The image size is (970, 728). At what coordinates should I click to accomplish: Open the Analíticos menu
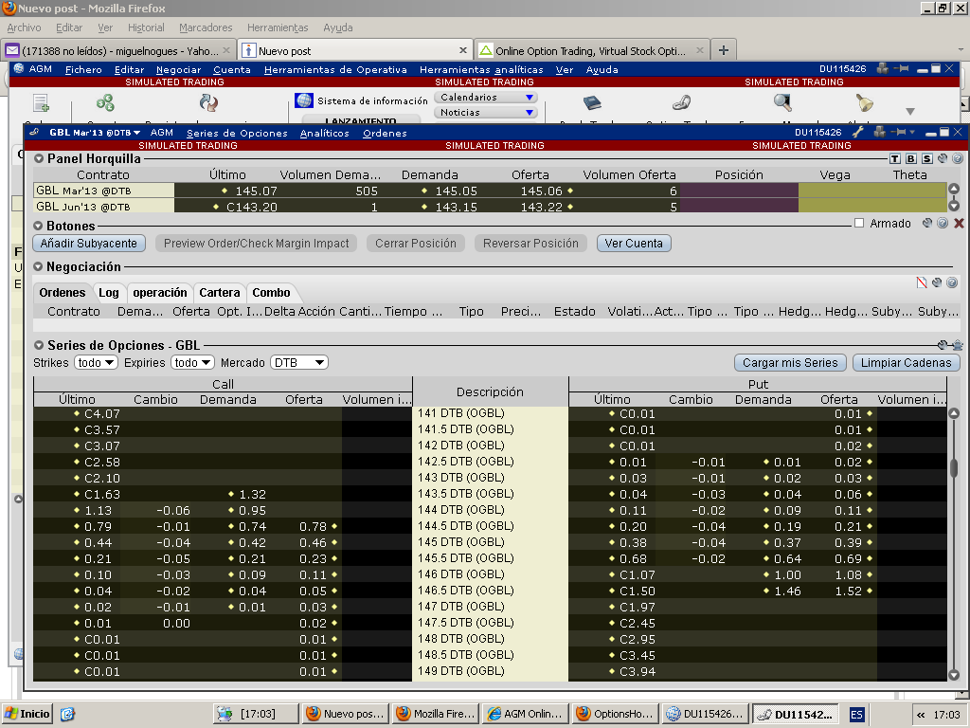point(324,133)
